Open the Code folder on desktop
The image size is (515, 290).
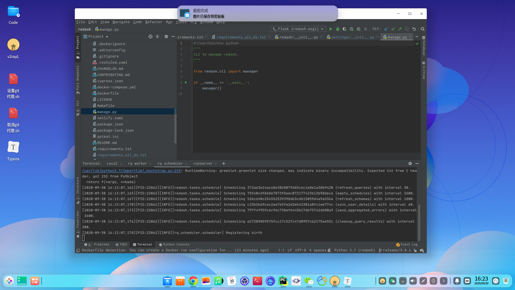(13, 15)
